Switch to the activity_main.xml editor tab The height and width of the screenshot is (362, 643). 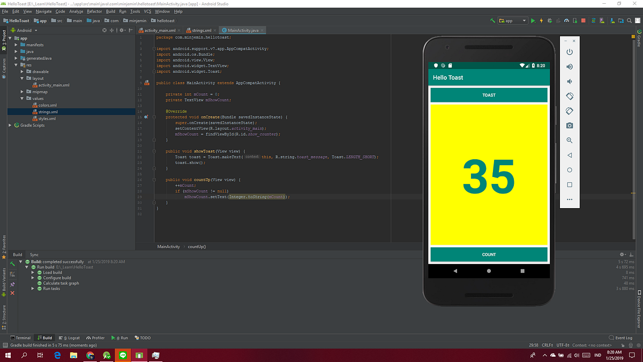tap(160, 31)
